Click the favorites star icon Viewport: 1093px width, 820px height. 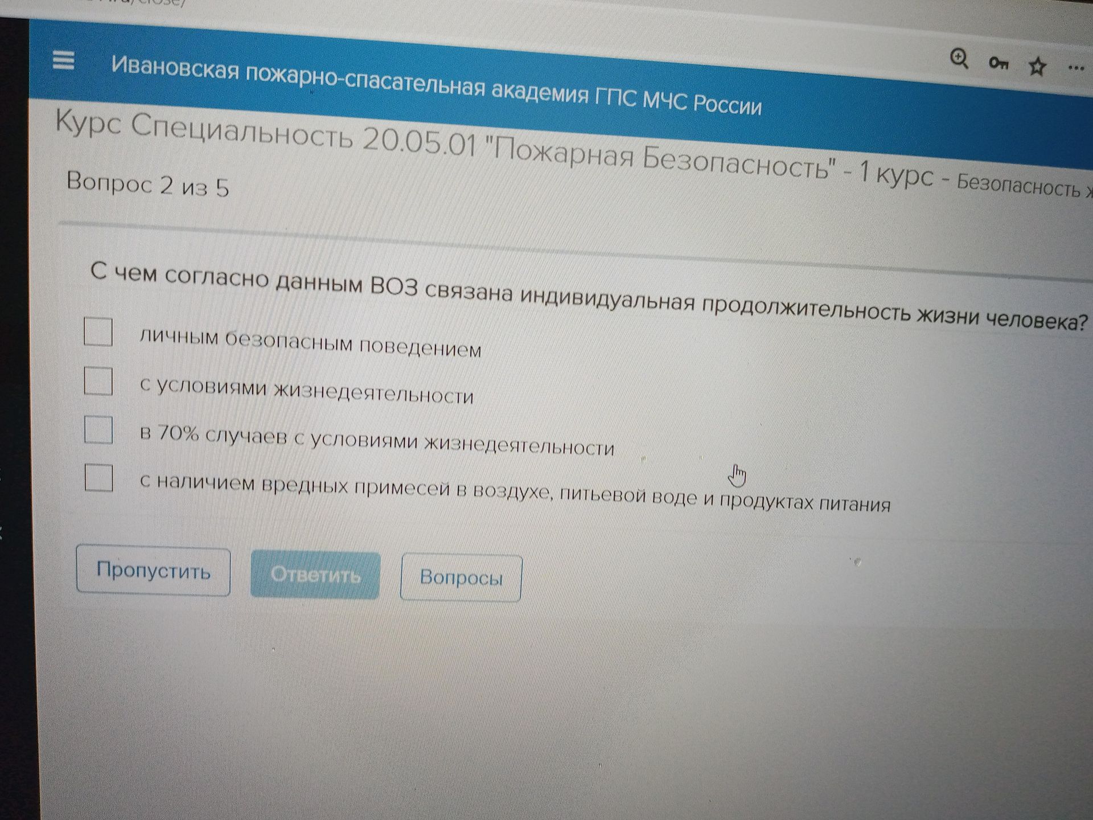(x=1037, y=67)
